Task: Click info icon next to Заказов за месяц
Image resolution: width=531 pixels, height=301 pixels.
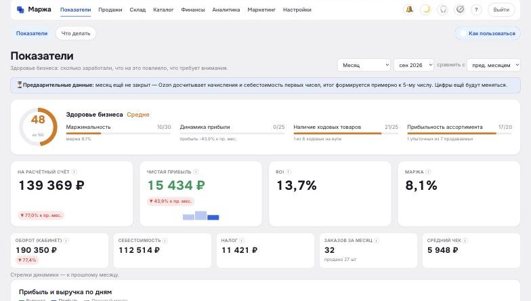Action: 377,240
